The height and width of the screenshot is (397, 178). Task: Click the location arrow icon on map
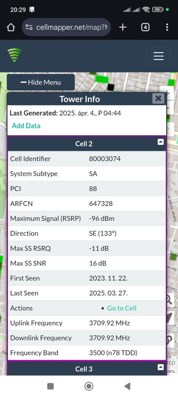click(170, 319)
